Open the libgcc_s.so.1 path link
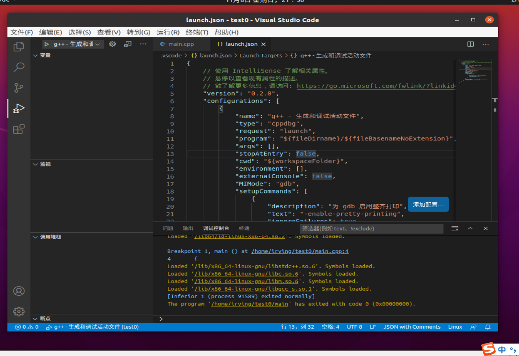The height and width of the screenshot is (356, 519). click(253, 289)
